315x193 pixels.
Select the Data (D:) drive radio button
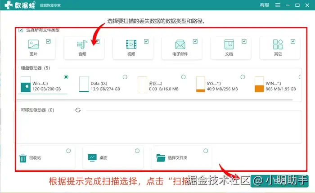(125, 77)
